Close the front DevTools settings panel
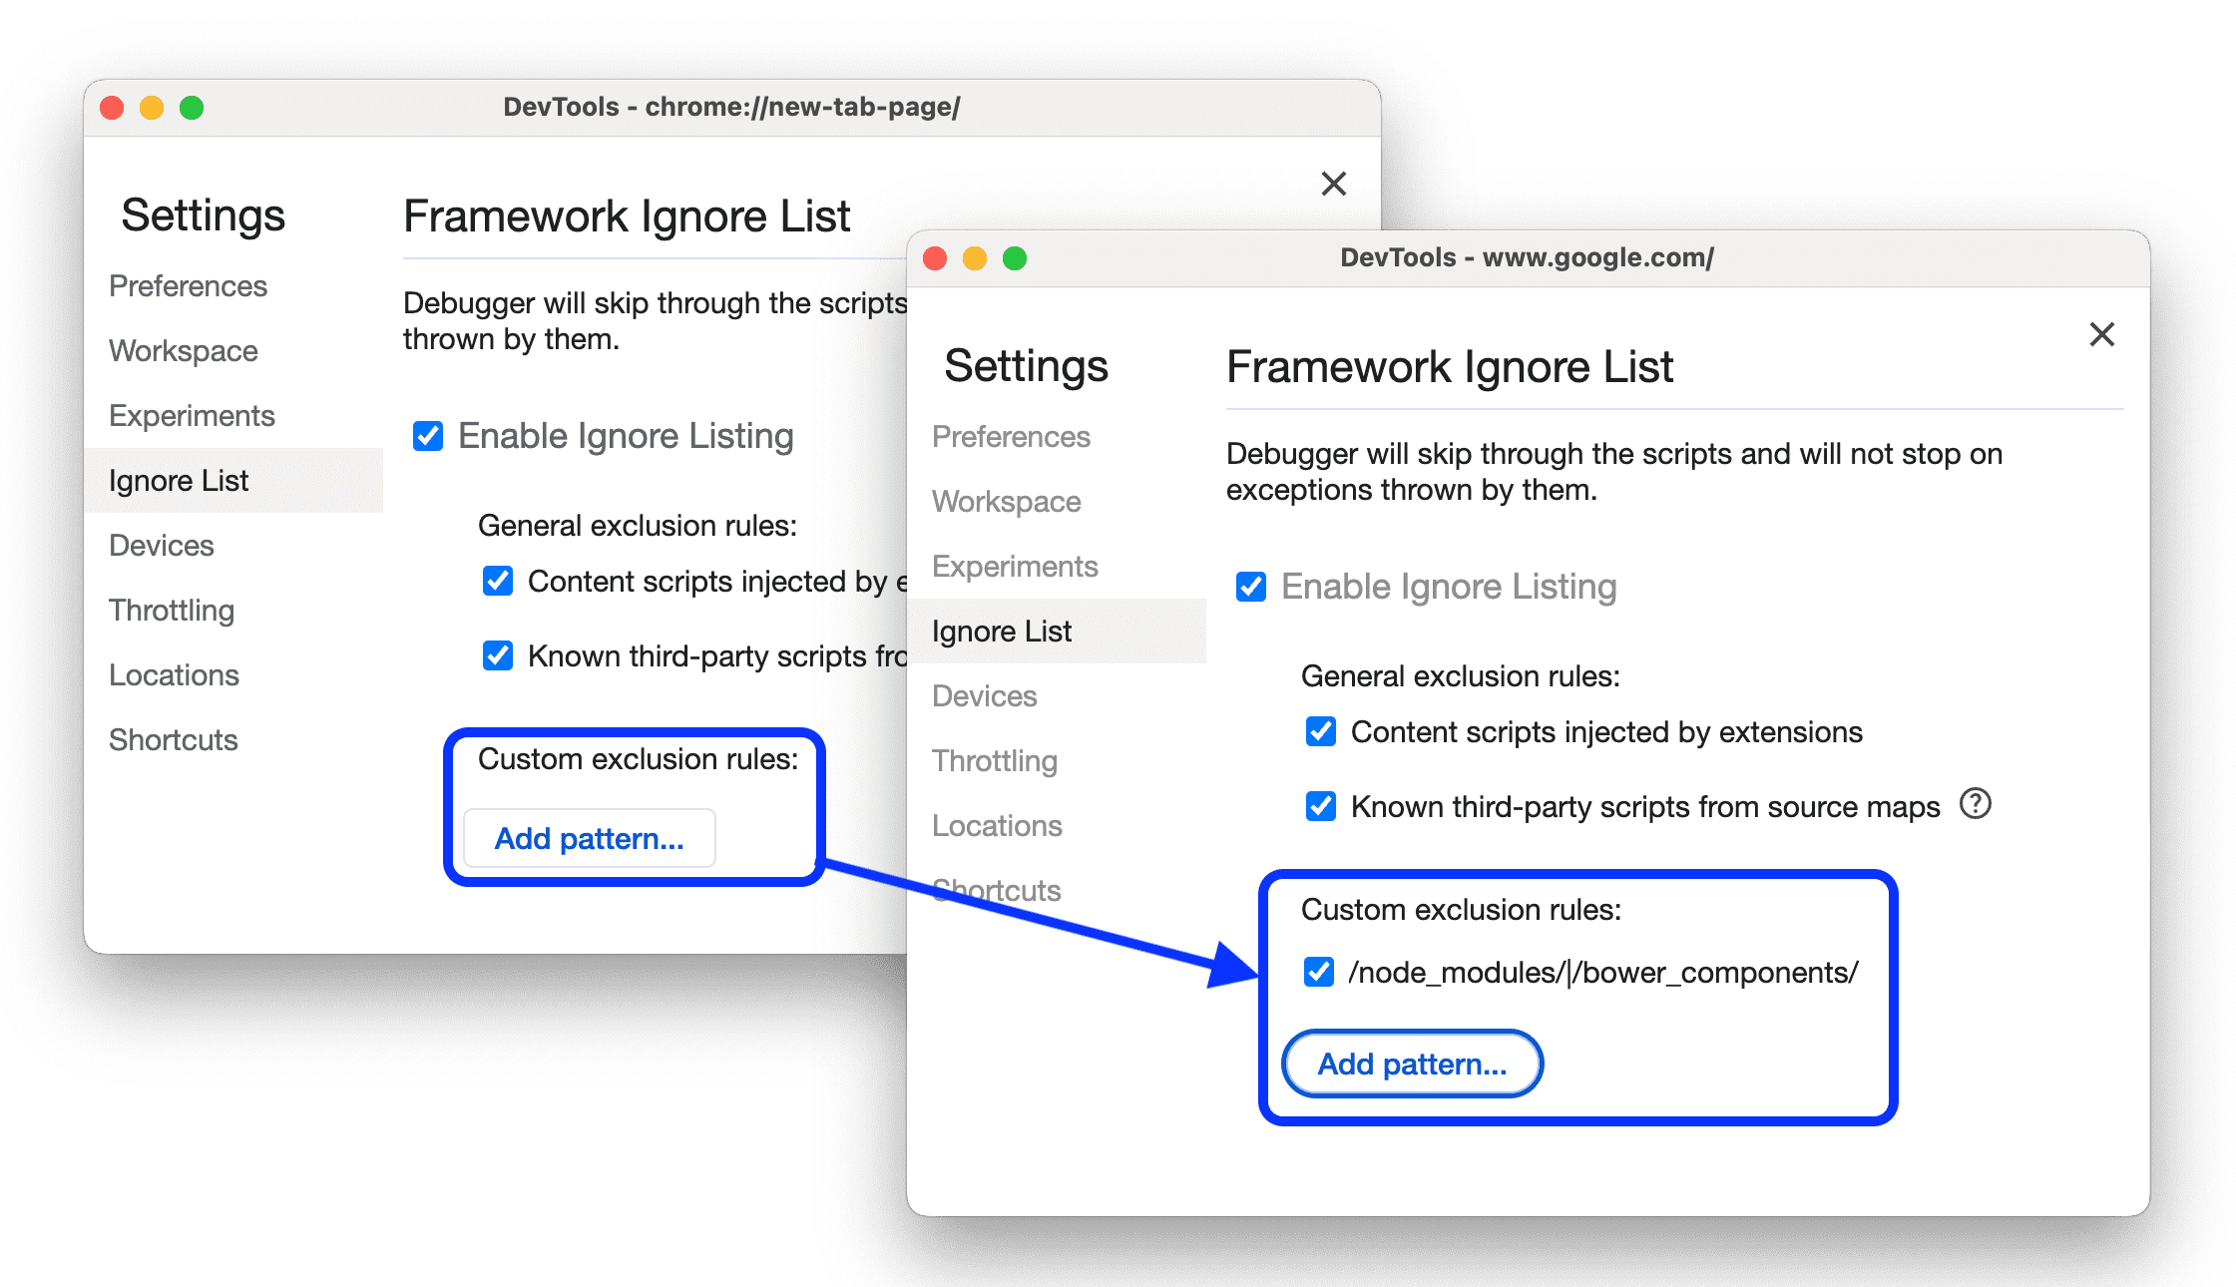2236x1287 pixels. click(2102, 333)
